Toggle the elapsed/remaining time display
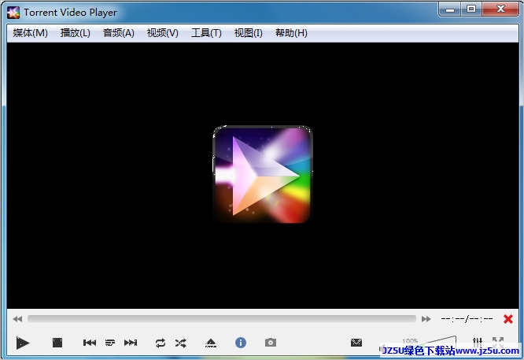The height and width of the screenshot is (360, 524). (x=467, y=319)
